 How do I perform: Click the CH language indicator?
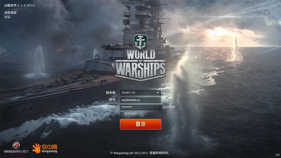coord(278,155)
